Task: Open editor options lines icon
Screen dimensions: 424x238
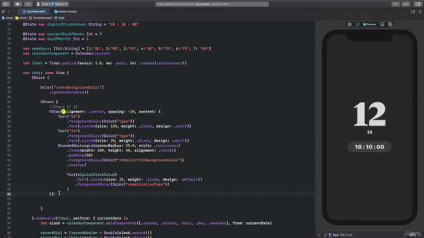Action: pos(413,12)
